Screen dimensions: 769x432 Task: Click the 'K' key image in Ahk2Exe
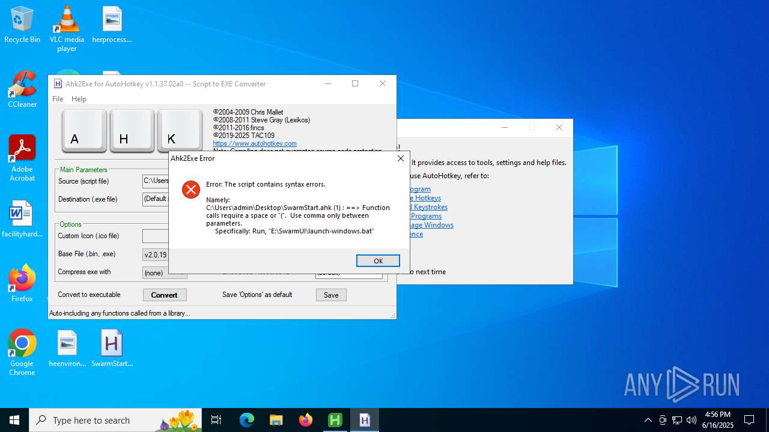pos(179,131)
